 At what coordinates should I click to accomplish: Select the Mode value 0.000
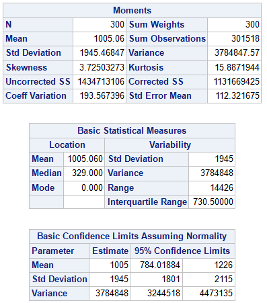92,187
